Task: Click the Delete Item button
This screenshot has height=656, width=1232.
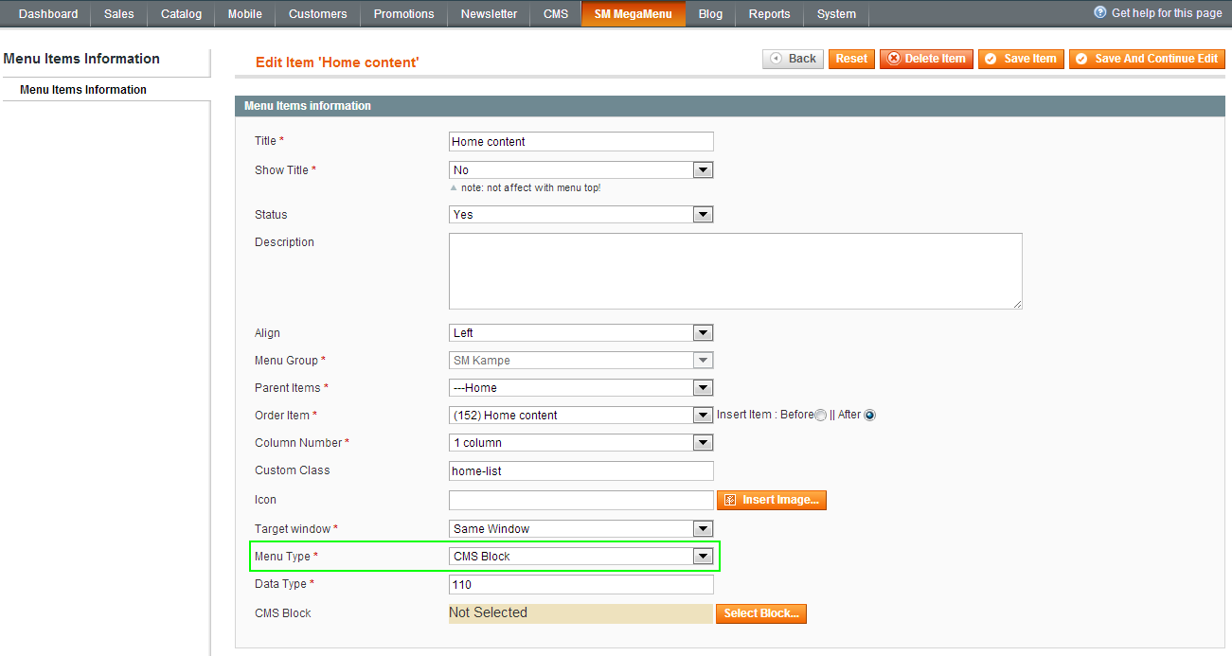Action: [x=926, y=59]
